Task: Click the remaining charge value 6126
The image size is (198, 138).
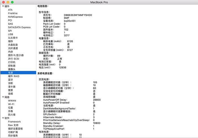Action: [70, 41]
